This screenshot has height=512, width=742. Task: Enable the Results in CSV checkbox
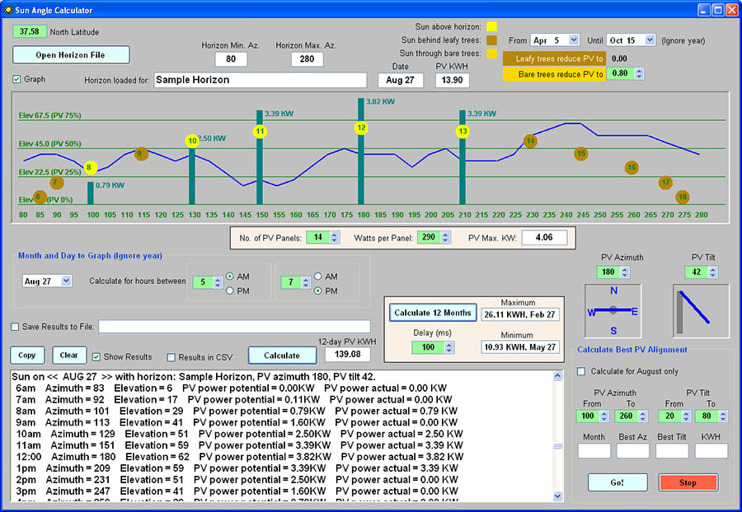pyautogui.click(x=171, y=357)
